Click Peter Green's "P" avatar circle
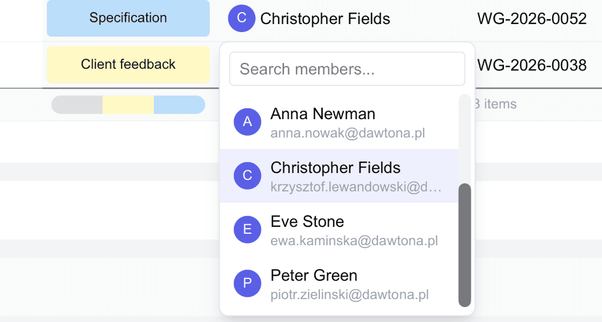This screenshot has width=602, height=322. [x=248, y=283]
